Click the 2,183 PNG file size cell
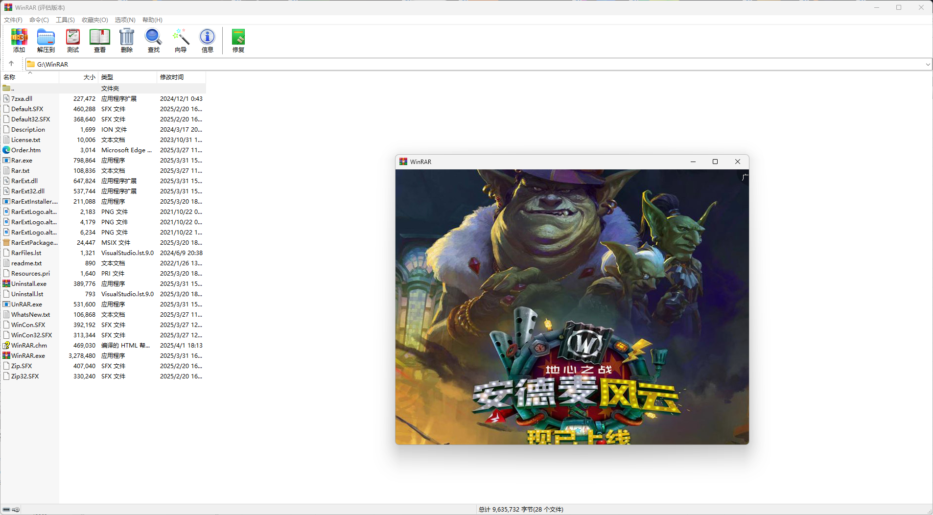This screenshot has height=515, width=933. (x=88, y=211)
